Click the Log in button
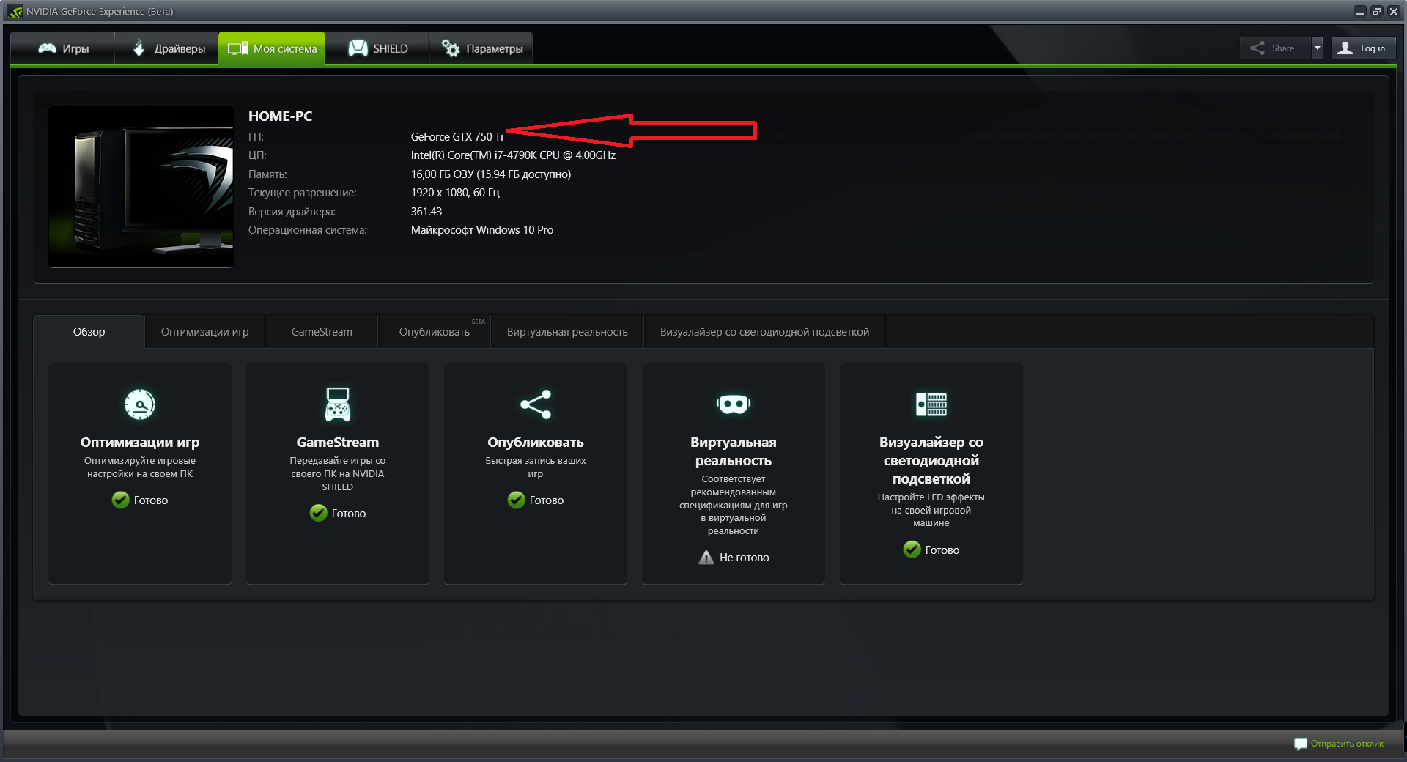The height and width of the screenshot is (762, 1407). [x=1363, y=48]
